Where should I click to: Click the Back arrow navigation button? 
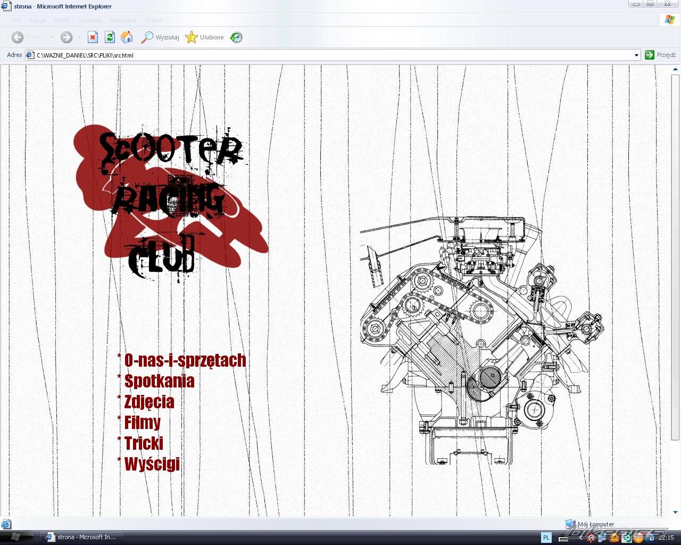(18, 37)
